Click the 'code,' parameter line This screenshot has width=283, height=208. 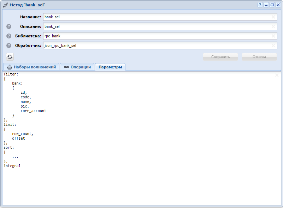click(x=26, y=97)
